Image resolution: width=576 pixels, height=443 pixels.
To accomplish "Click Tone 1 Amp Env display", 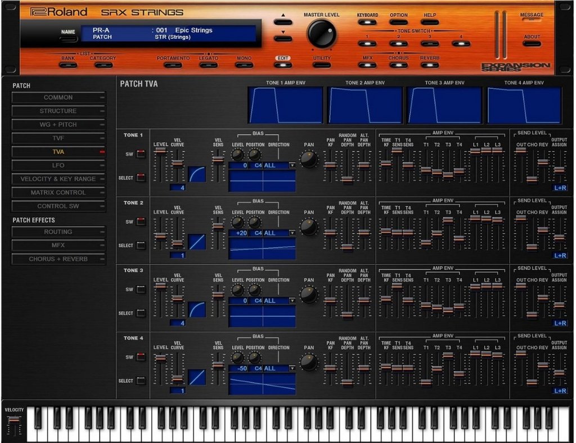I will [285, 105].
